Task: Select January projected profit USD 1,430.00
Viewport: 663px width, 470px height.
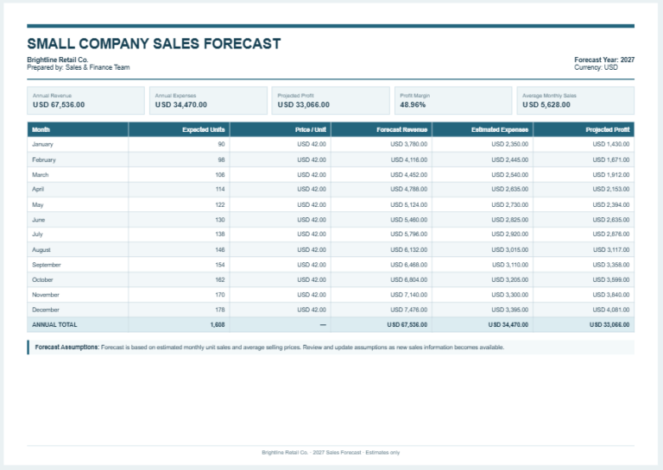Action: (x=611, y=144)
